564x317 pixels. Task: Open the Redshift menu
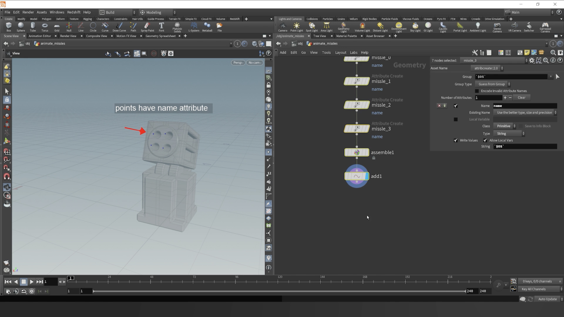(x=74, y=12)
